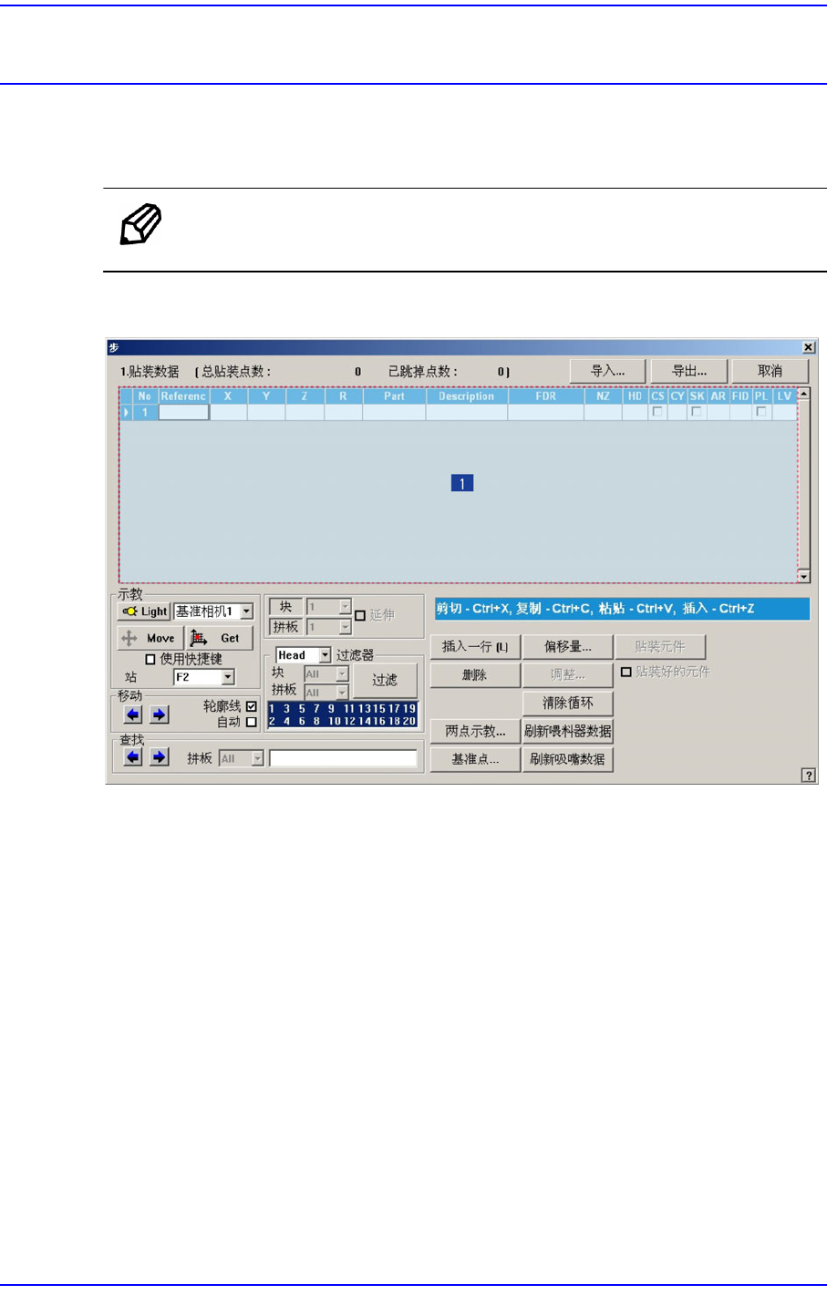Viewport: 827px width, 1295px height.
Task: Click scroll up arrow of table scrollbar
Action: 803,396
